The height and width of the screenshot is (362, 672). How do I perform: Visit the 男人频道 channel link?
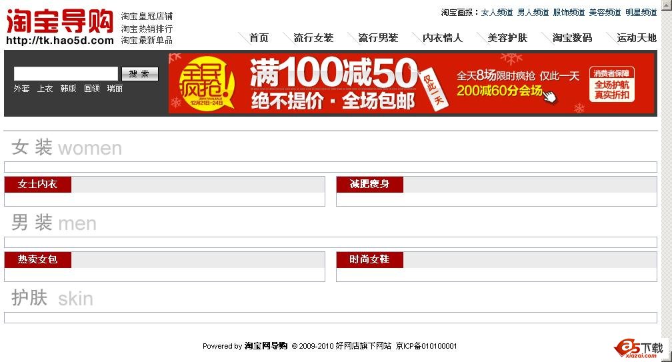[533, 13]
